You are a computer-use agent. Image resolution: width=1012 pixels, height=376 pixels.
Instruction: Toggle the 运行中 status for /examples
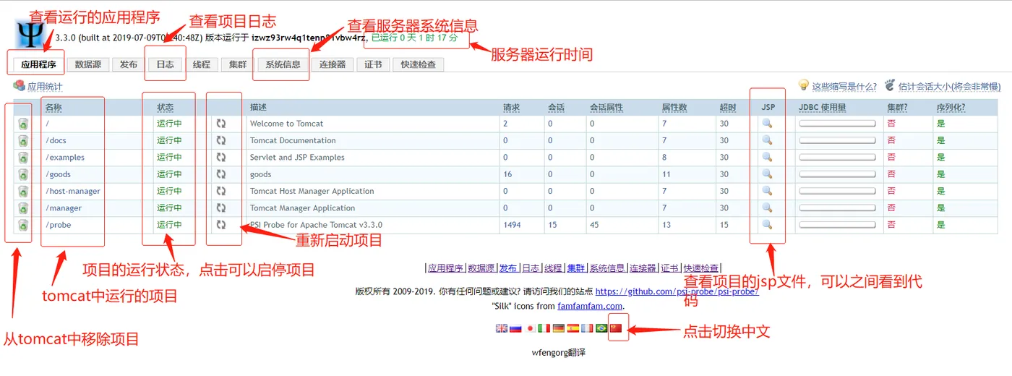[x=169, y=157]
